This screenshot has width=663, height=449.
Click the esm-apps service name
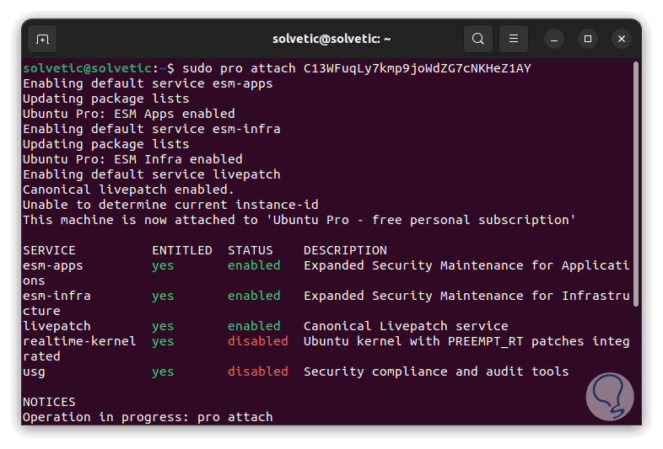coord(53,265)
